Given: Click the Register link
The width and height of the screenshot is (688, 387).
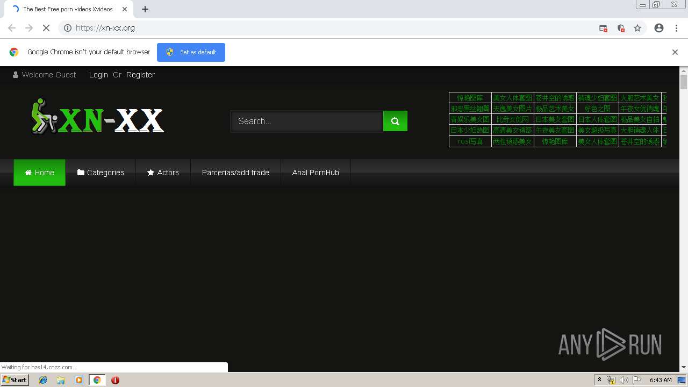Looking at the screenshot, I should click(x=140, y=75).
